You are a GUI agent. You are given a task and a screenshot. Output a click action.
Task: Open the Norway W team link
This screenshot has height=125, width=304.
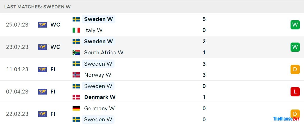click(97, 75)
